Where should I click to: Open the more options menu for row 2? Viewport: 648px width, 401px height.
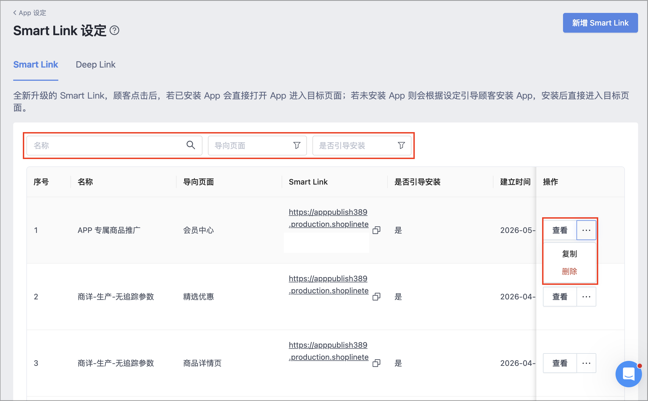586,297
